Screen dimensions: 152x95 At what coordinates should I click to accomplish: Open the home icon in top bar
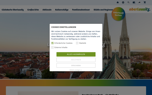click(x=118, y=3)
